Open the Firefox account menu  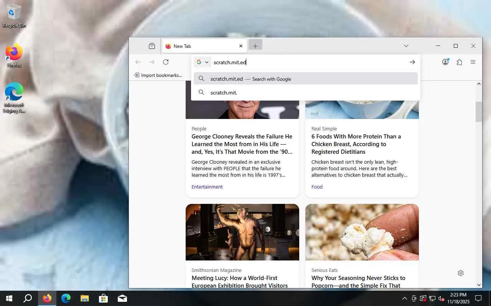tap(445, 62)
